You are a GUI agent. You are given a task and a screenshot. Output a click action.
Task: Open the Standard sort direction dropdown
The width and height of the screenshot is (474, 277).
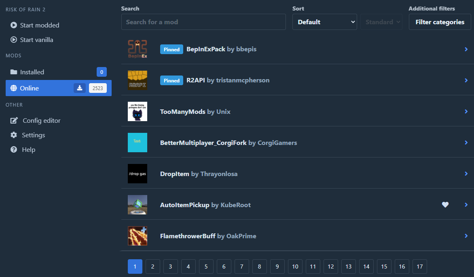[381, 22]
